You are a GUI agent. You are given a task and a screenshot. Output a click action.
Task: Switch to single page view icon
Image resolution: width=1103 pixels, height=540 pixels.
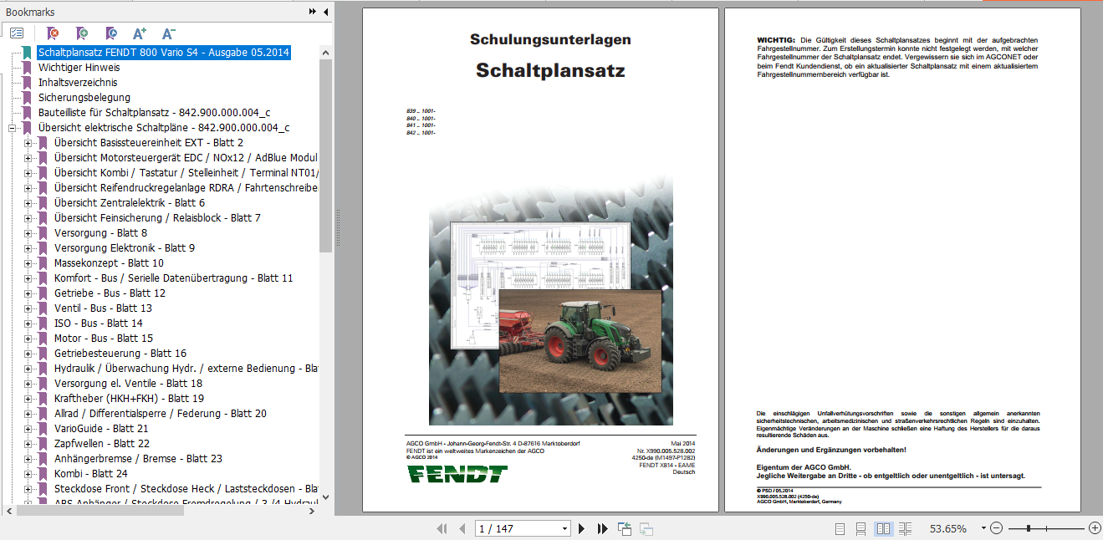tap(840, 528)
